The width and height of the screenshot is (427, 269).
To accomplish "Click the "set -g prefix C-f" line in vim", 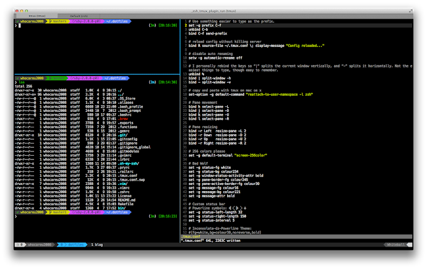I will [x=205, y=25].
